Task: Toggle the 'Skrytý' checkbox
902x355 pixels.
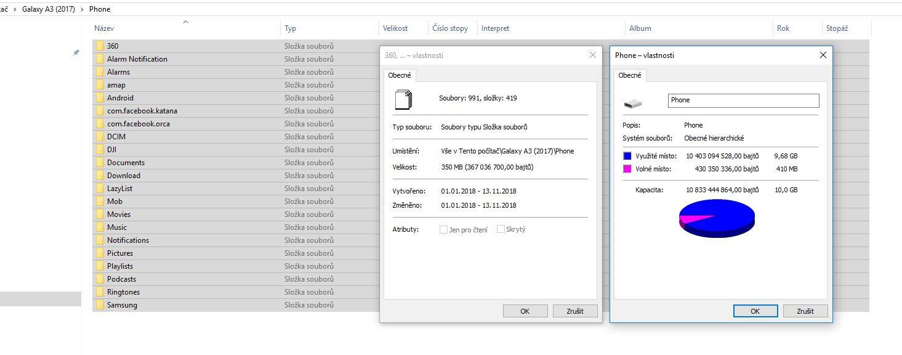Action: point(501,230)
